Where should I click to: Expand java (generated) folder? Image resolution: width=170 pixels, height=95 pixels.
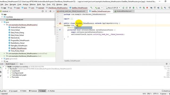[x=2, y=59]
